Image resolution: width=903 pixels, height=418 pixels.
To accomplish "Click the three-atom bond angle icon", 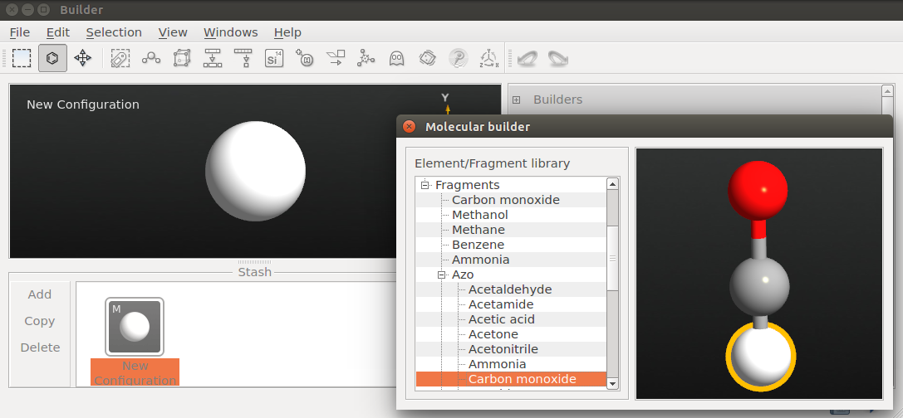I will coord(151,57).
